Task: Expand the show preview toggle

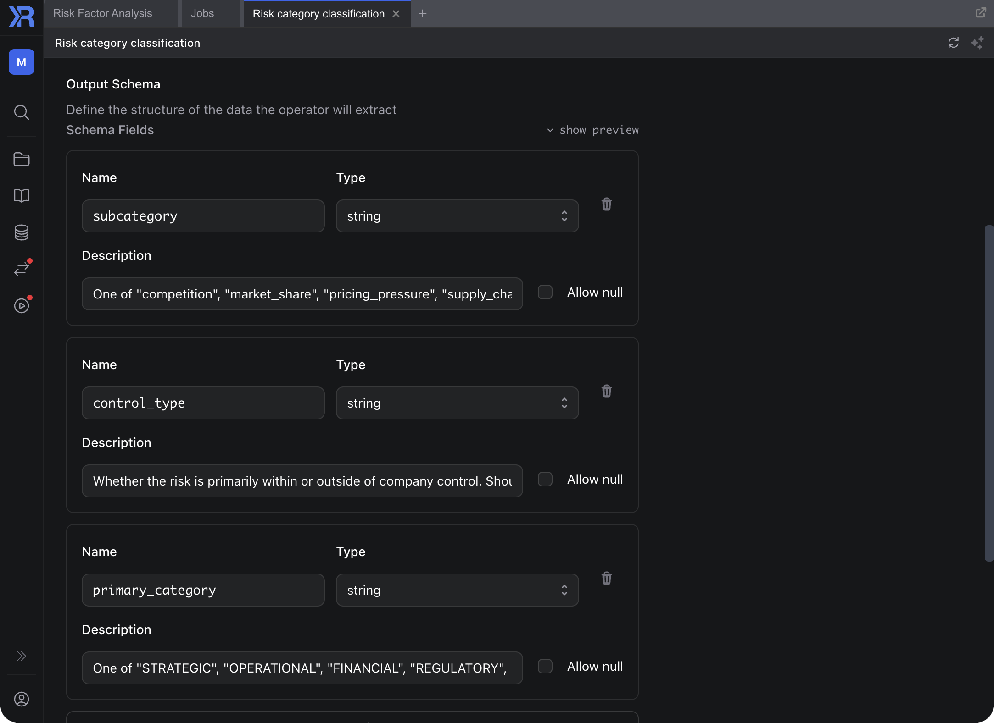Action: (592, 130)
